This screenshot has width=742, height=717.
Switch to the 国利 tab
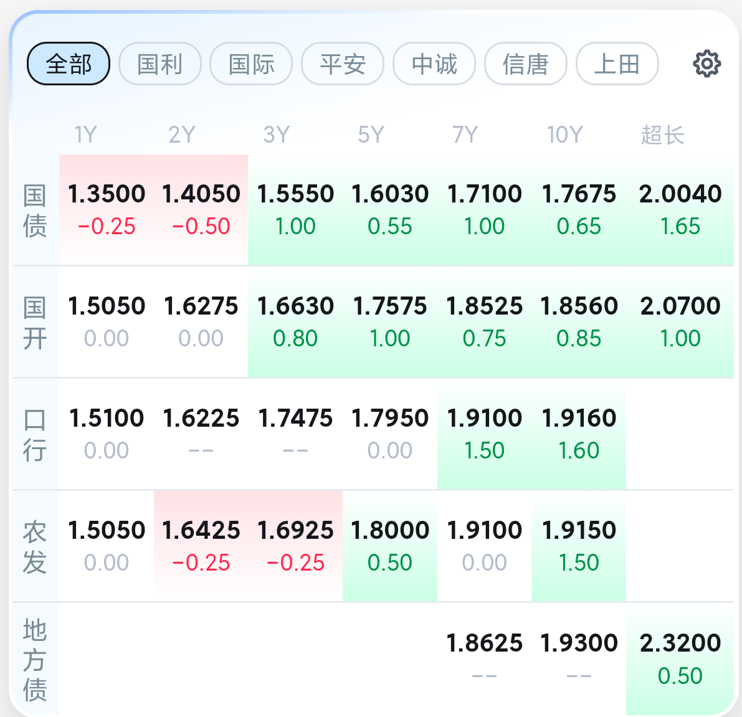[160, 64]
